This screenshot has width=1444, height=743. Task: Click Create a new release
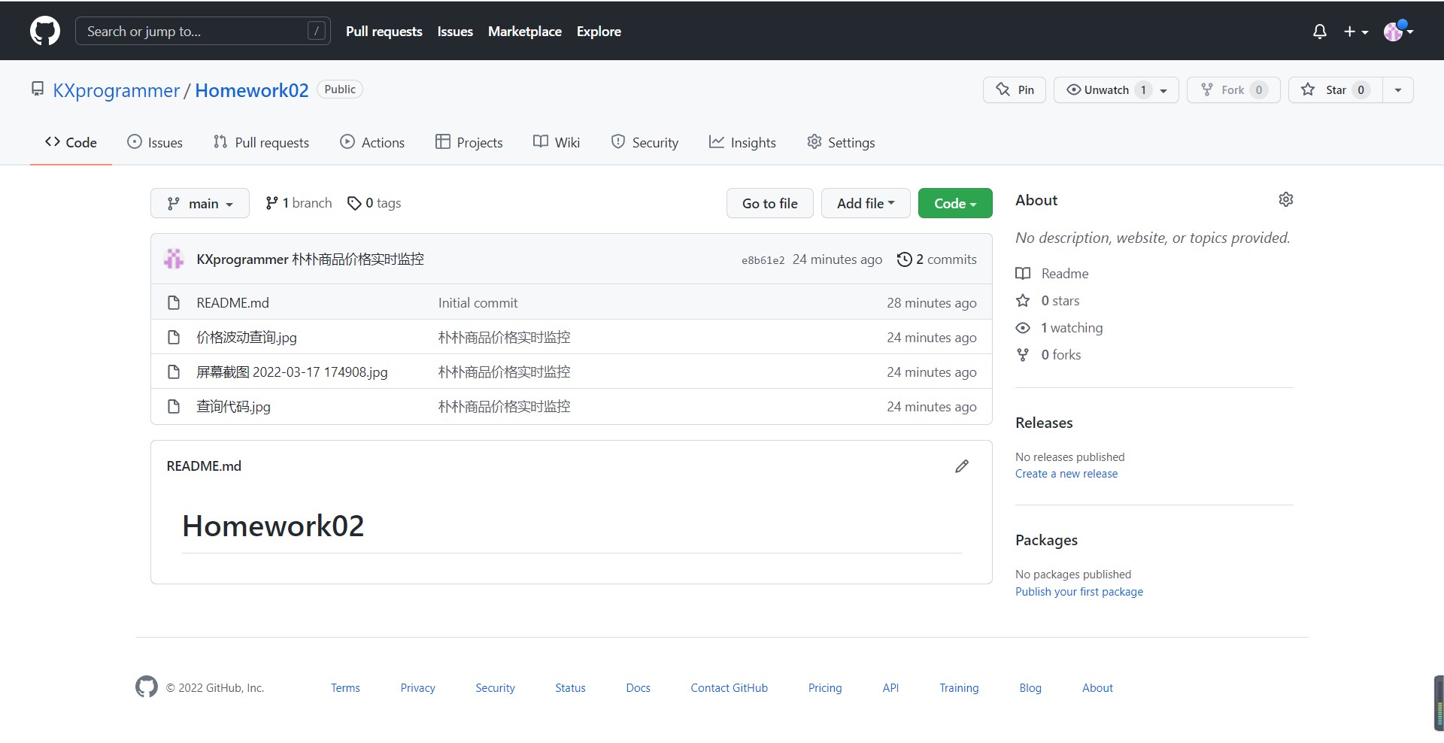pyautogui.click(x=1066, y=474)
